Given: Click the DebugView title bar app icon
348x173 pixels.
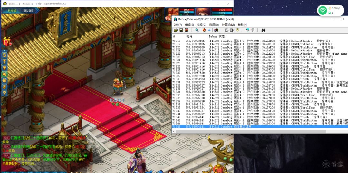Looking at the screenshot, I should [176, 19].
